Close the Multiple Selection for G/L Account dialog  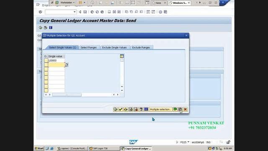(x=186, y=35)
